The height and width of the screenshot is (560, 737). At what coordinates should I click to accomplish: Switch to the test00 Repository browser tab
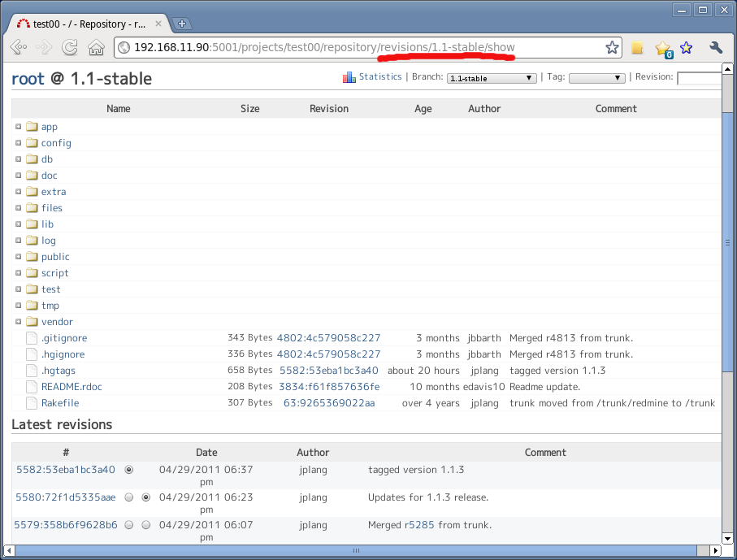pyautogui.click(x=89, y=24)
